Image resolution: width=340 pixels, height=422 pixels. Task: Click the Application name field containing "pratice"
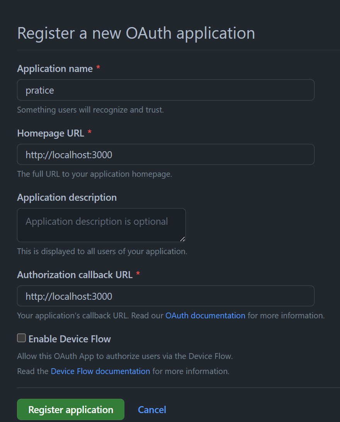pos(166,90)
